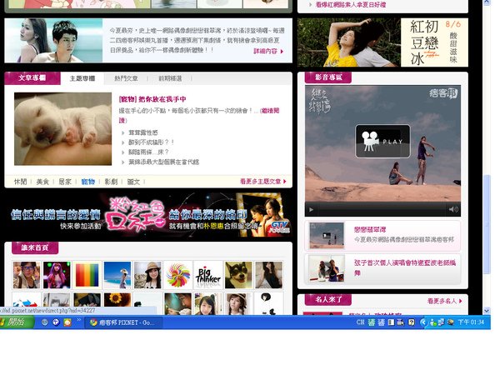Mute the video using the speaker icon

453,209
